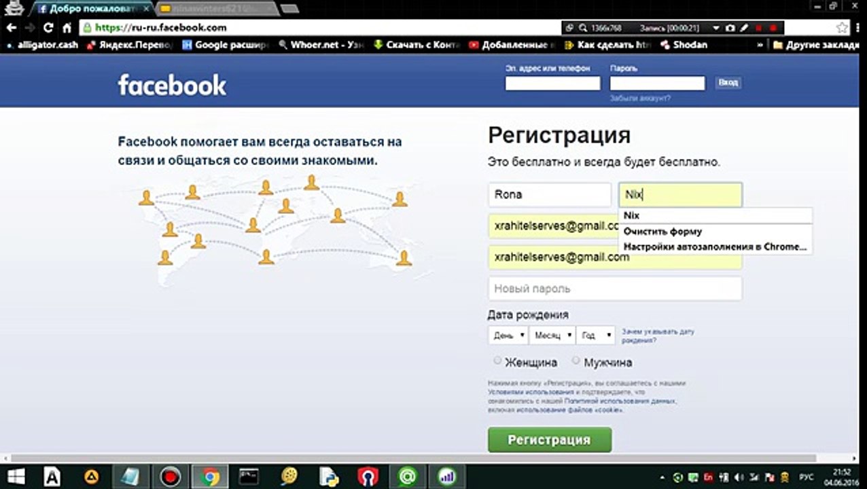Open the Скачать с Контакта bookmark
867x489 pixels.
coord(417,45)
